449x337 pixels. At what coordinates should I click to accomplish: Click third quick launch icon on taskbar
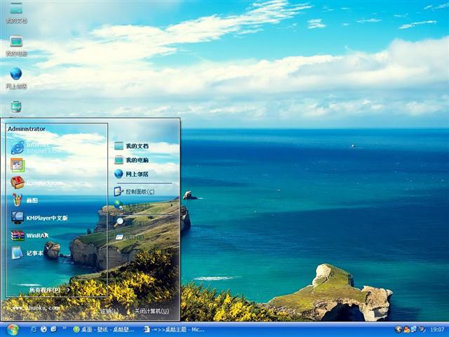click(x=53, y=329)
